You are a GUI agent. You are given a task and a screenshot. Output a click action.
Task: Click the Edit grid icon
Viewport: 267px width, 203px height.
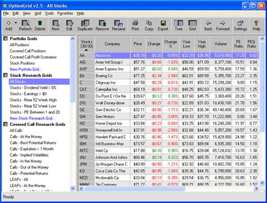click(69, 25)
